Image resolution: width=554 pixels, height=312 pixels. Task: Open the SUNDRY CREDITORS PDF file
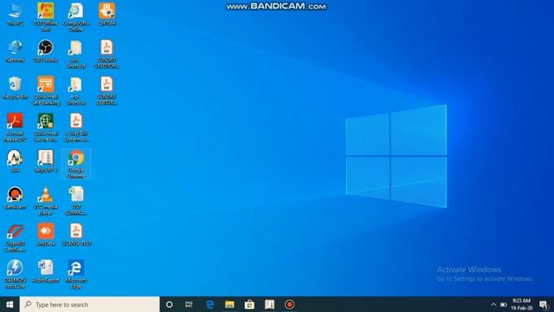[x=106, y=54]
